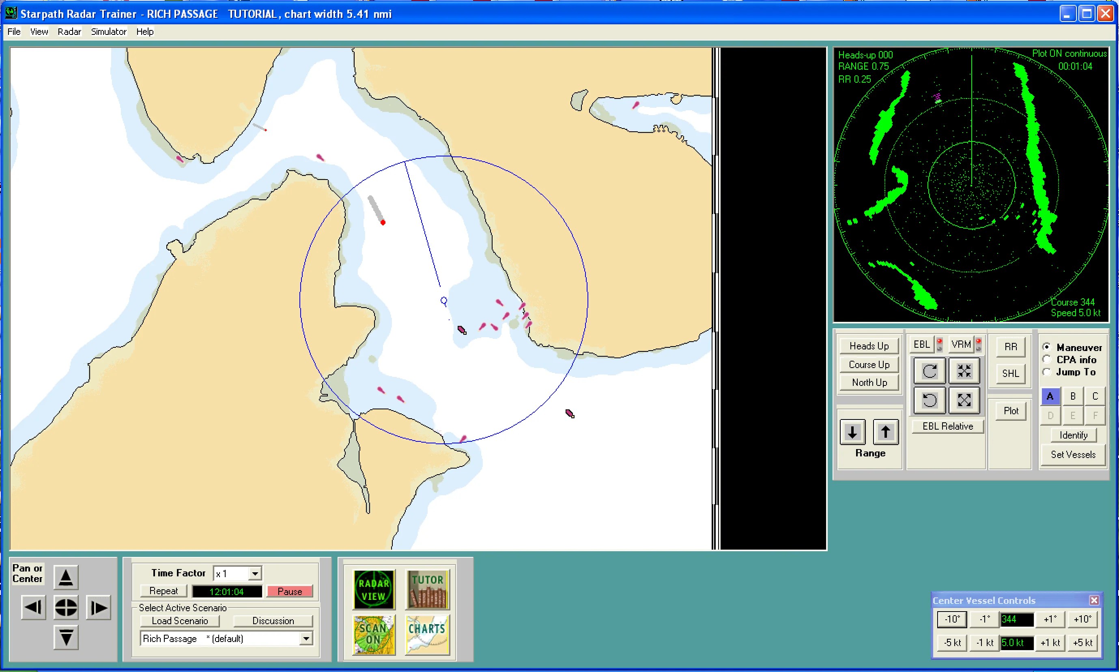Click the clockwise EBL rotation icon
The width and height of the screenshot is (1119, 672).
929,370
